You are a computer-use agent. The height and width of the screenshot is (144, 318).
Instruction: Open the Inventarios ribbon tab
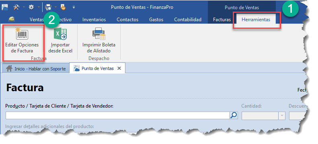click(x=94, y=20)
